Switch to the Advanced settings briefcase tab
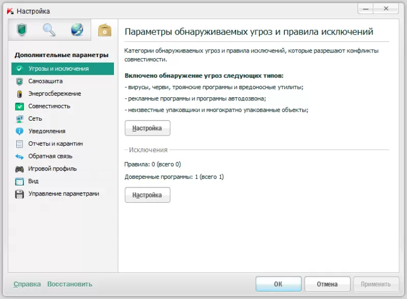The height and width of the screenshot is (299, 407). pyautogui.click(x=104, y=29)
